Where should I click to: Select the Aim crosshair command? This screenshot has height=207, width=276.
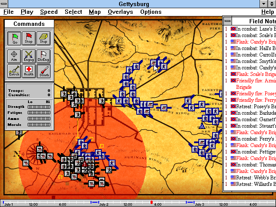click(x=14, y=56)
